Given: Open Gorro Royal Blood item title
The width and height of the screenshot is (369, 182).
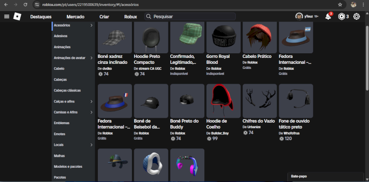Looking at the screenshot, I should click(x=218, y=59).
